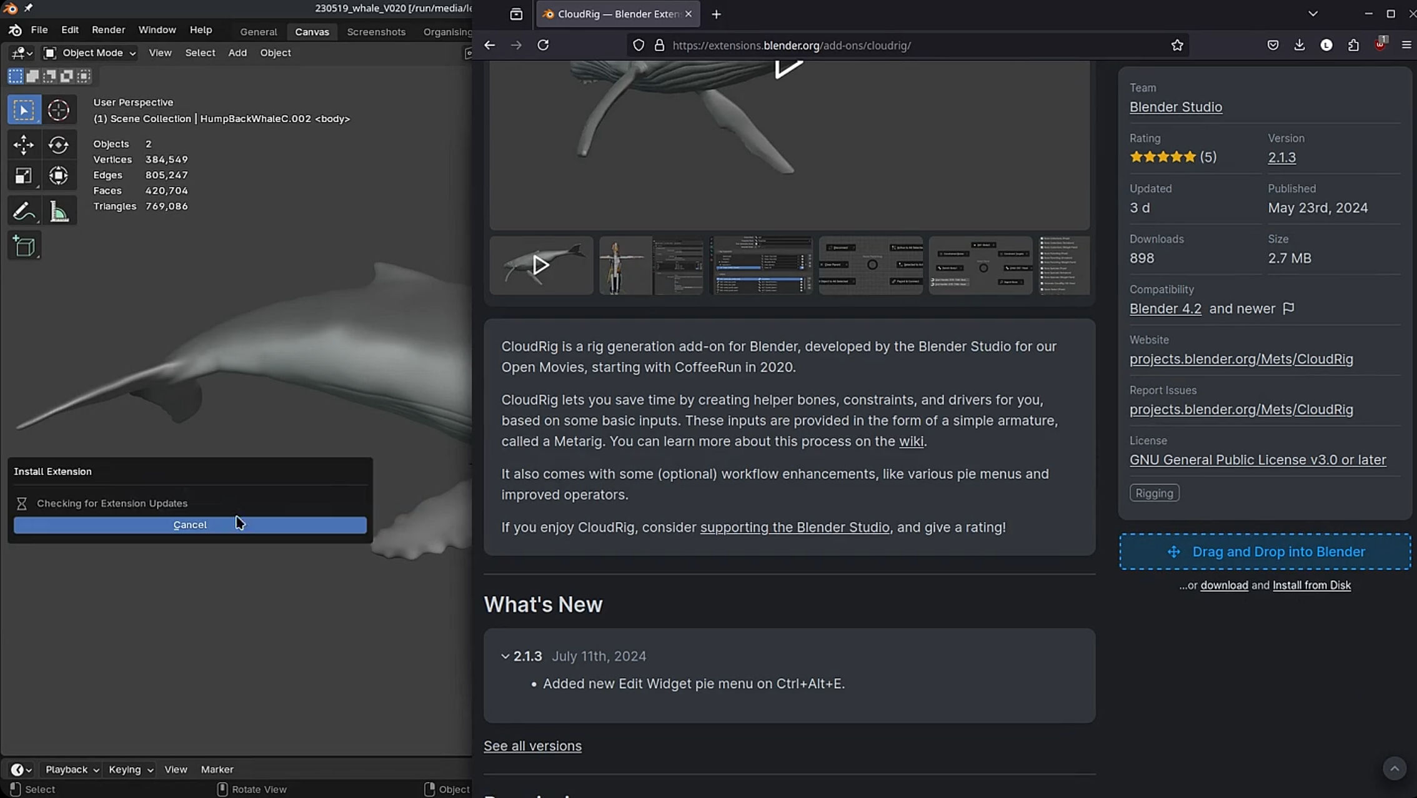Open the browser downloads panel
Screen dimensions: 1417x798
(x=1300, y=45)
